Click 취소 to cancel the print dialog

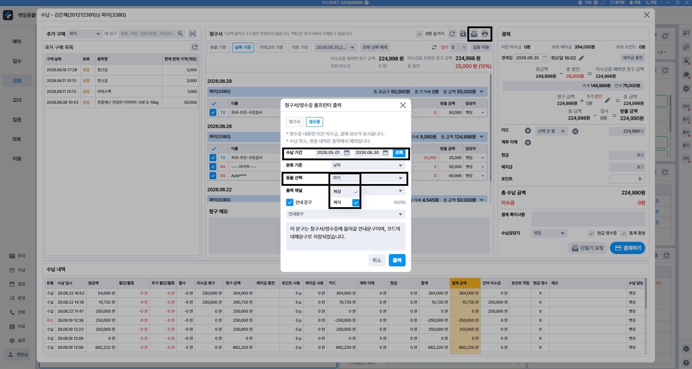[x=377, y=260]
